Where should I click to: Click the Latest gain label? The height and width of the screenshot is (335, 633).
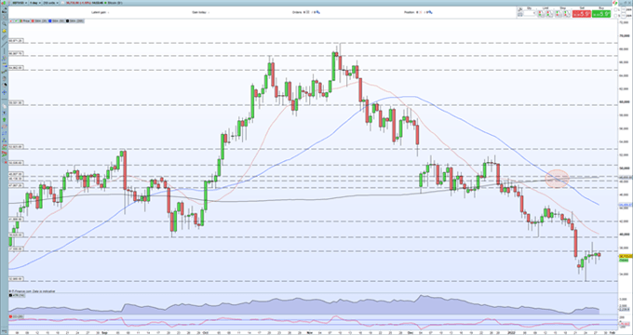pos(98,12)
